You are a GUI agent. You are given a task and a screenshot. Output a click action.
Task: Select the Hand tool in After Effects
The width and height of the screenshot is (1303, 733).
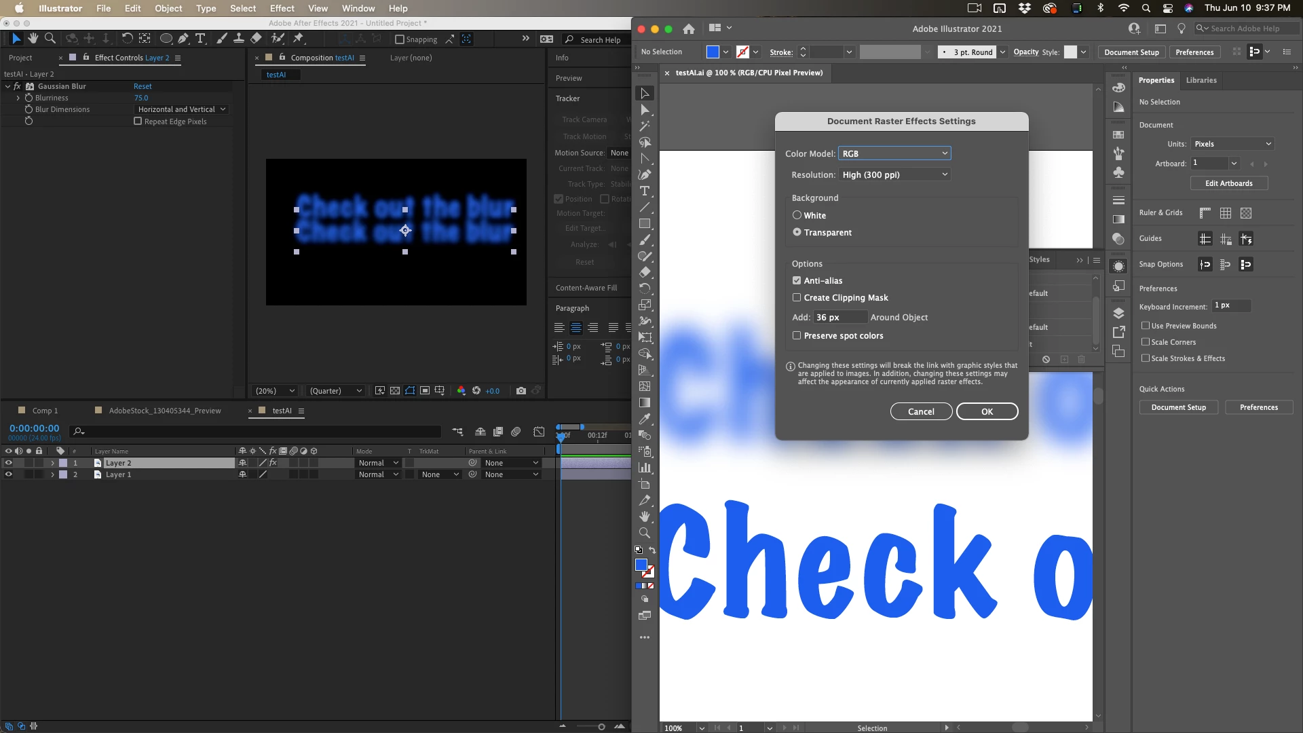33,39
